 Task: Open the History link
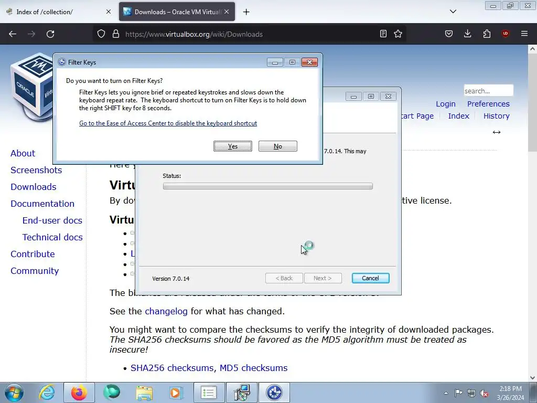point(496,116)
